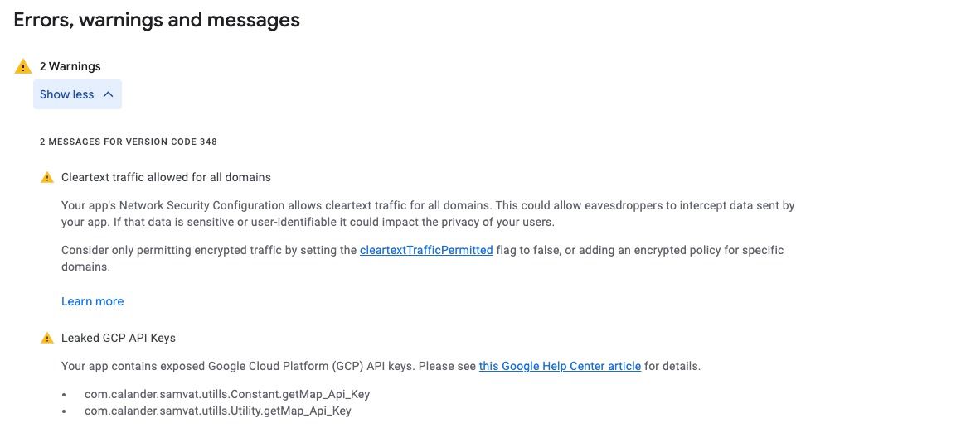The image size is (961, 442).
Task: Click the Errors, warnings and messages heading
Action: pos(157,20)
